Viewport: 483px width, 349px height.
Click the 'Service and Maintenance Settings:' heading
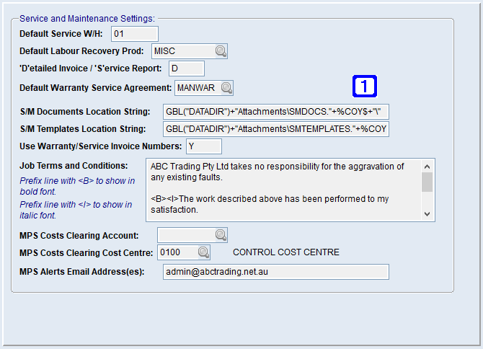(x=87, y=19)
